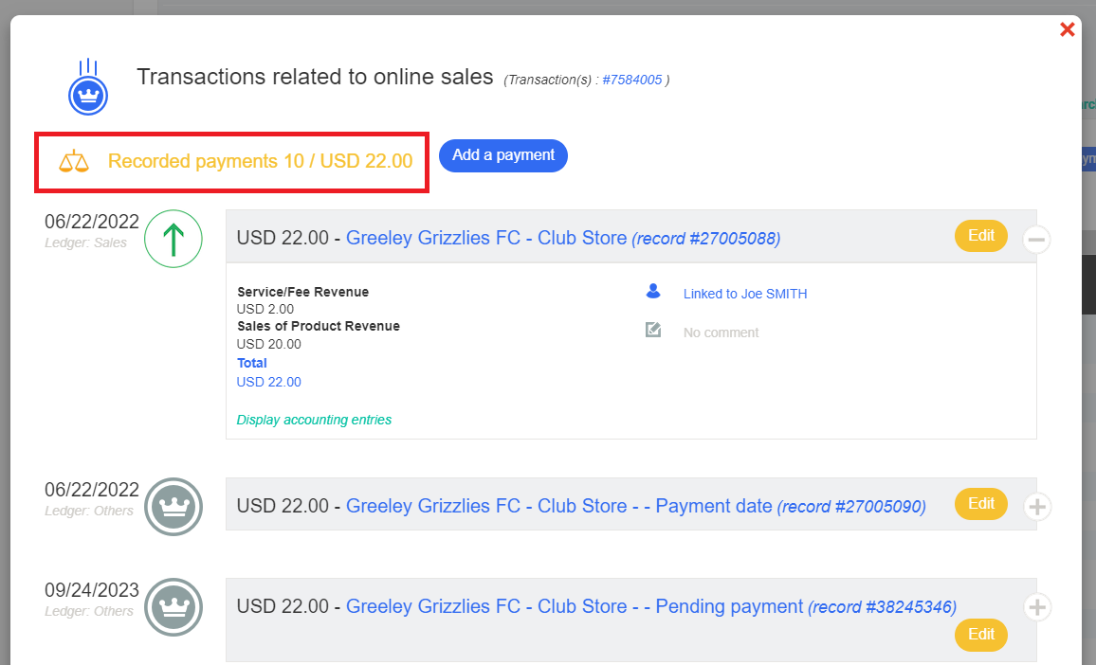Edit the sales record #27005088

pos(980,236)
